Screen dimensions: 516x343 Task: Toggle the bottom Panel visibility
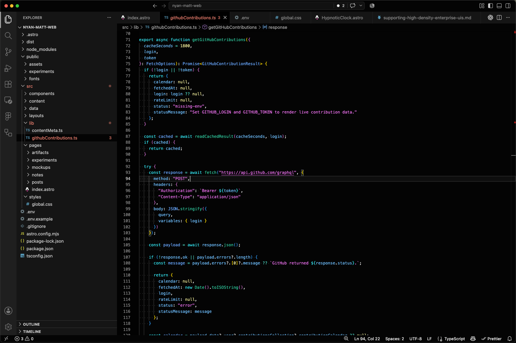499,6
